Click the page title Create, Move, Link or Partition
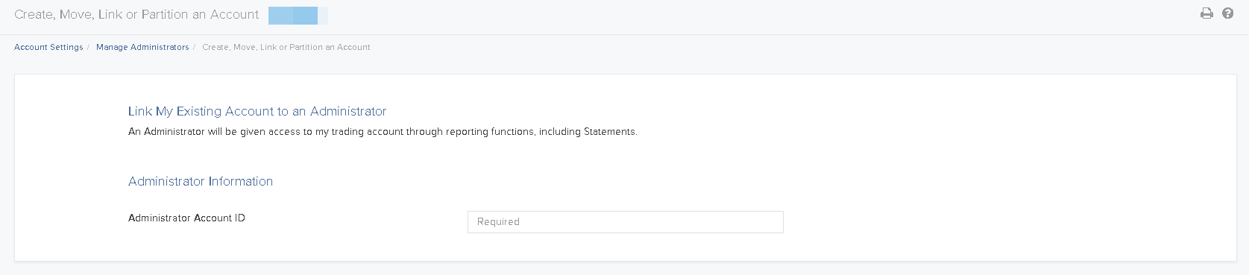 pos(136,15)
